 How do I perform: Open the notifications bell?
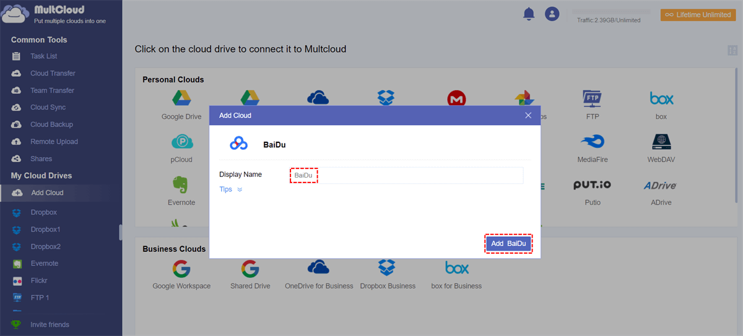pyautogui.click(x=529, y=14)
